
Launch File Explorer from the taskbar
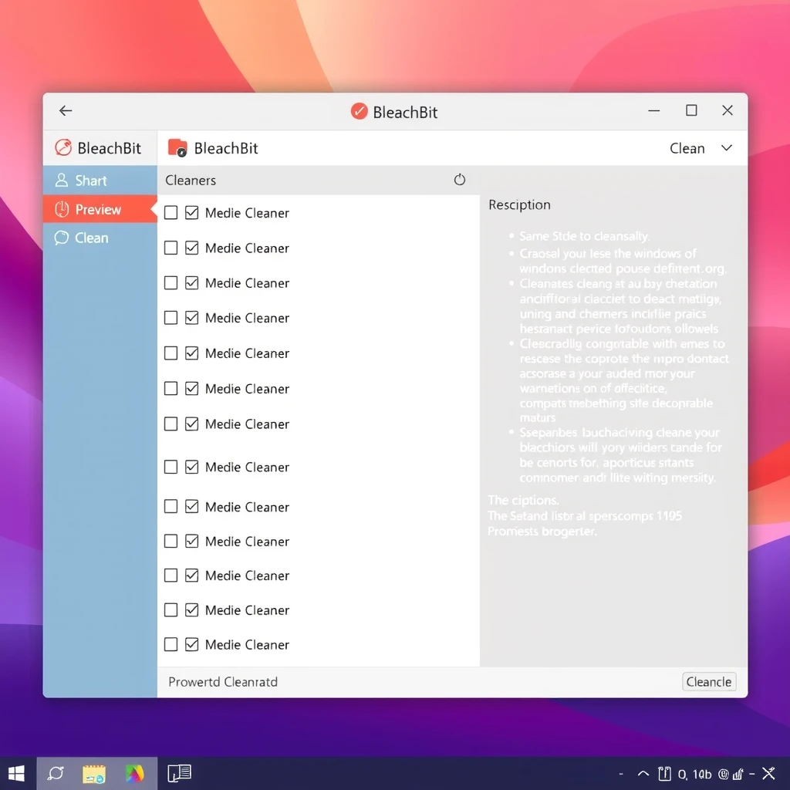click(93, 774)
